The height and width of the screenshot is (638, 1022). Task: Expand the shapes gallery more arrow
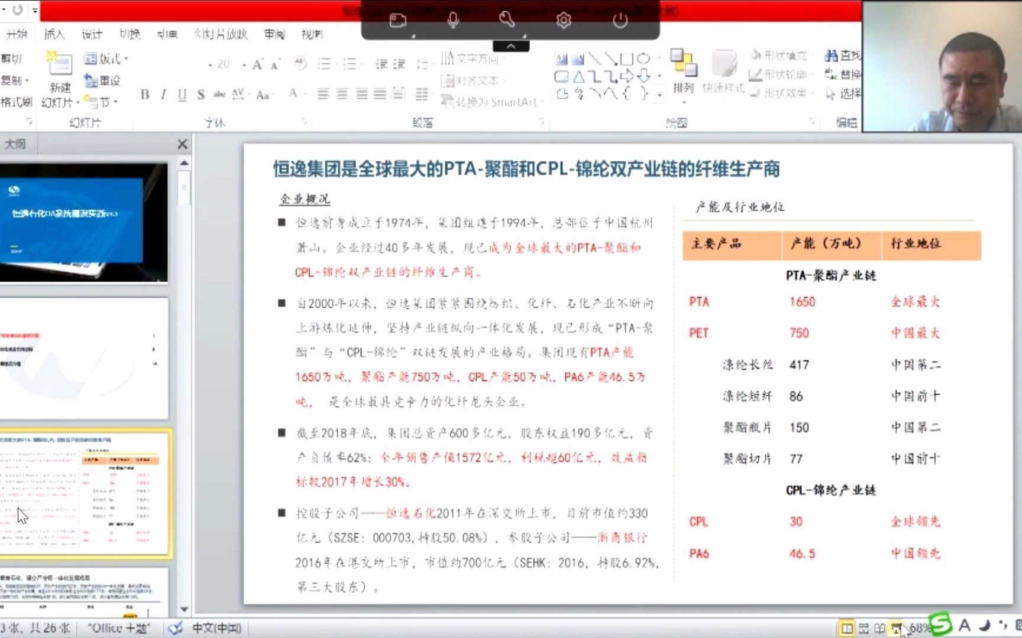pyautogui.click(x=659, y=94)
